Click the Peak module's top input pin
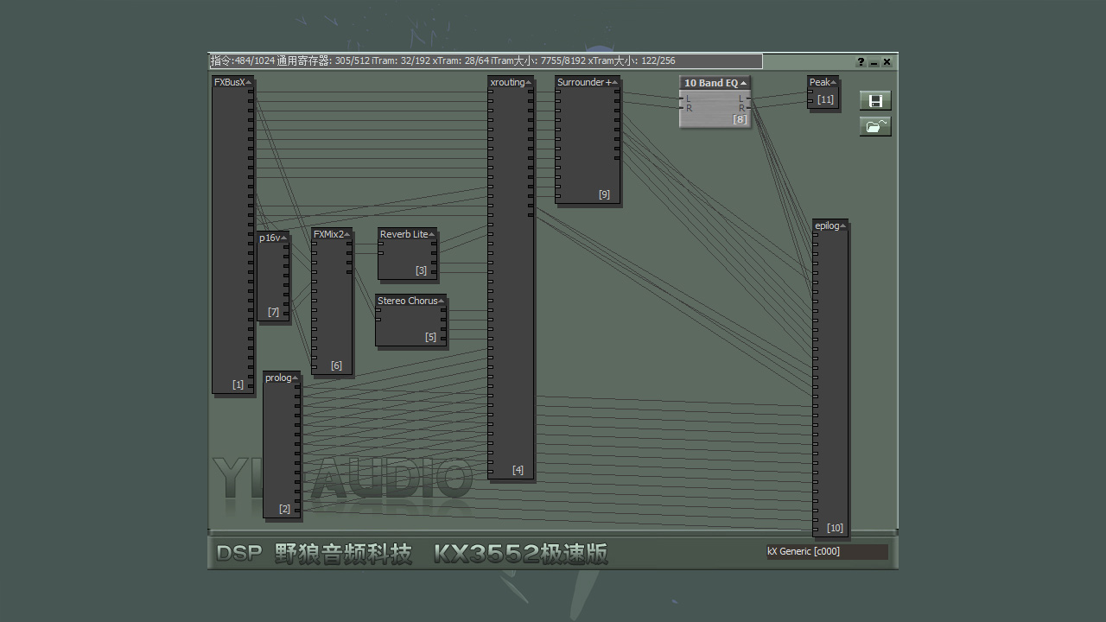Screen dimensions: 1106x622 (x=810, y=91)
